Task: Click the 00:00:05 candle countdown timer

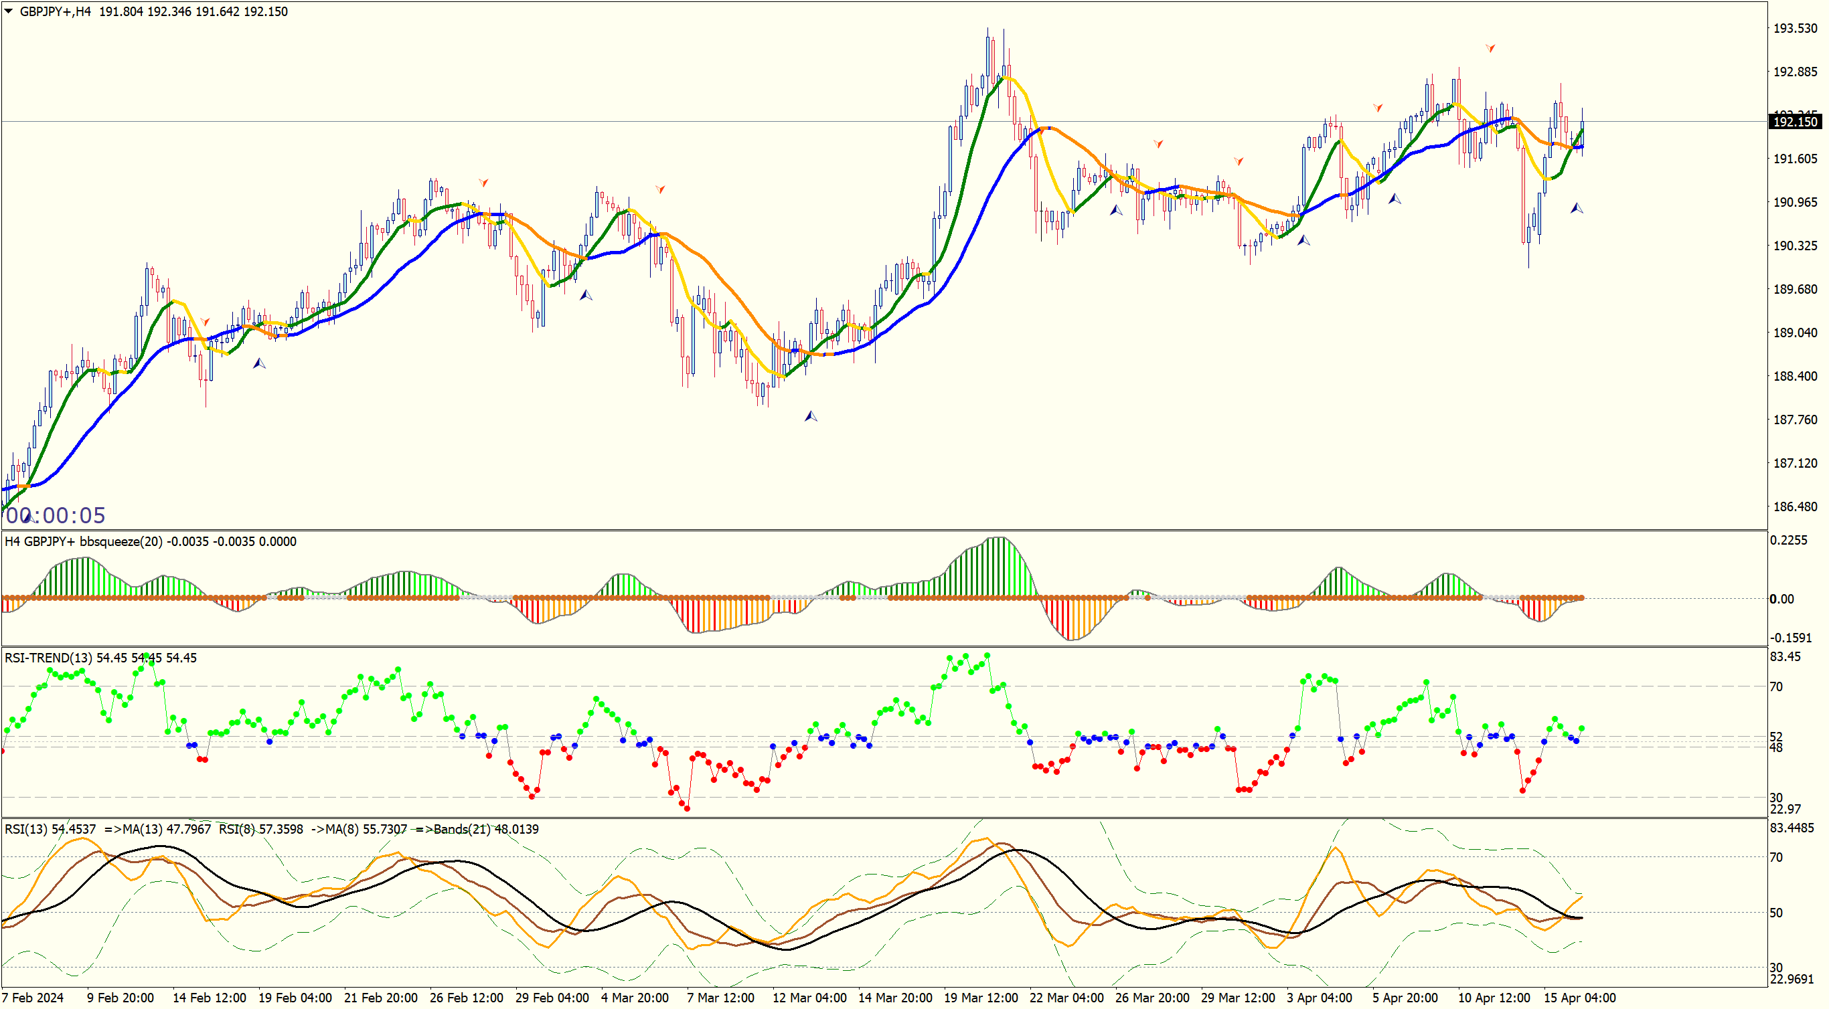Action: [56, 515]
